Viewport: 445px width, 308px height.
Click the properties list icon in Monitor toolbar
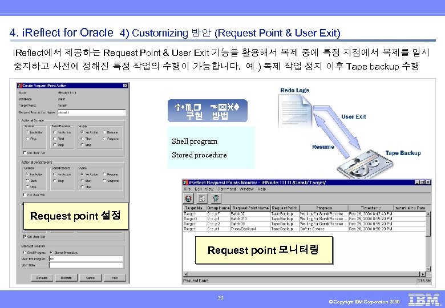pyautogui.click(x=202, y=198)
